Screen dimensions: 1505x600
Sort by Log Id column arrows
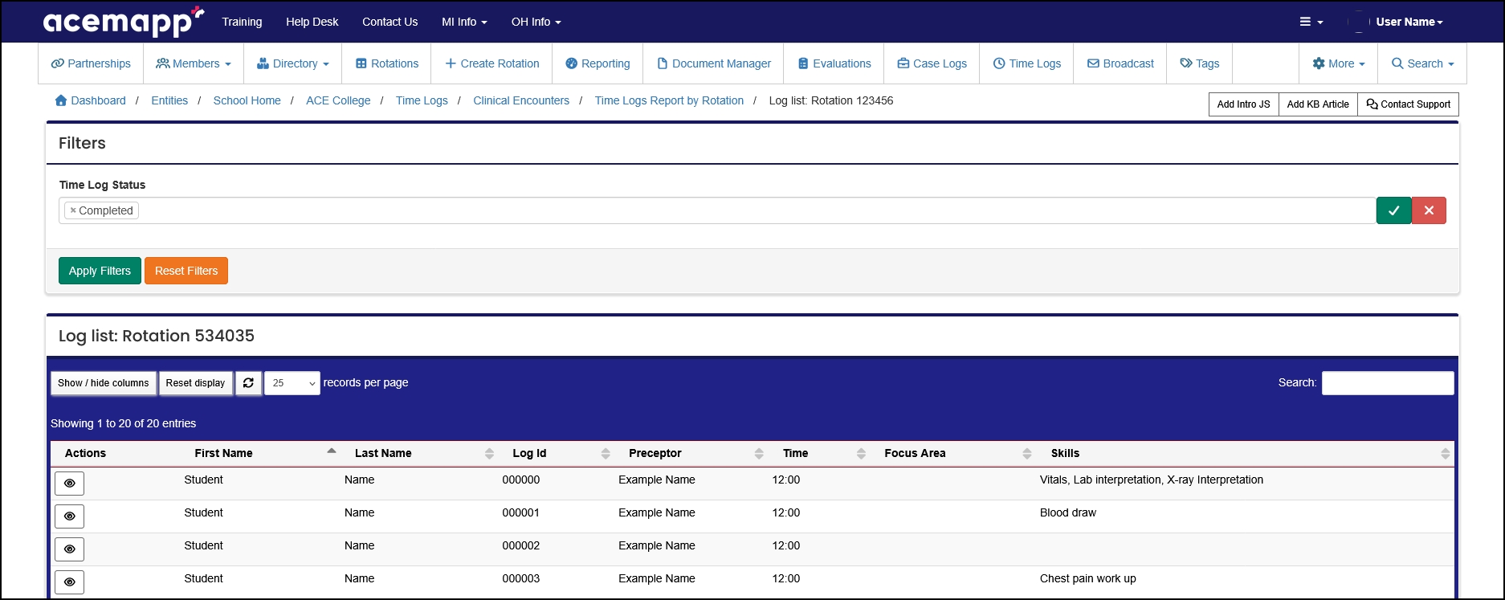606,454
